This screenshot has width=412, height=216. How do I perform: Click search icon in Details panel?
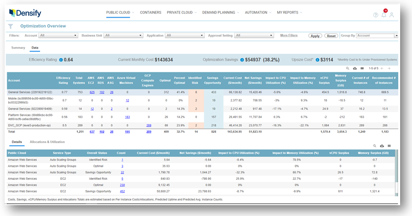375,146
